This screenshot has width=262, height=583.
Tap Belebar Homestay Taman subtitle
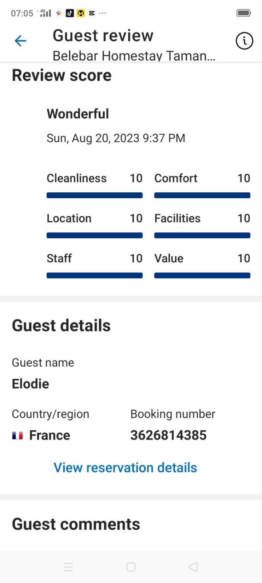click(134, 56)
